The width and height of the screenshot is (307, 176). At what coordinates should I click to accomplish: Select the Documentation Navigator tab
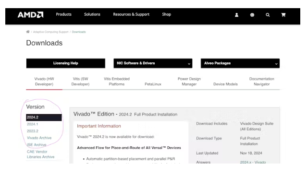(x=261, y=82)
